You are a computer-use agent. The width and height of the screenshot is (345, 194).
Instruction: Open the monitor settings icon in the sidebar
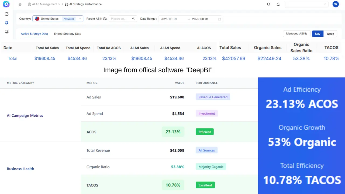pos(6,32)
